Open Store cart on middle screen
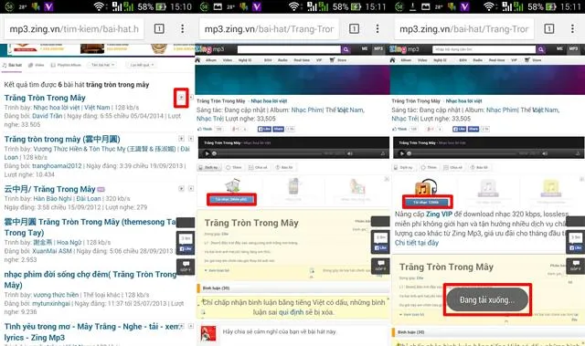This screenshot has width=585, height=346. [338, 60]
